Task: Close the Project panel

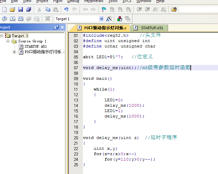Action: tap(62, 27)
